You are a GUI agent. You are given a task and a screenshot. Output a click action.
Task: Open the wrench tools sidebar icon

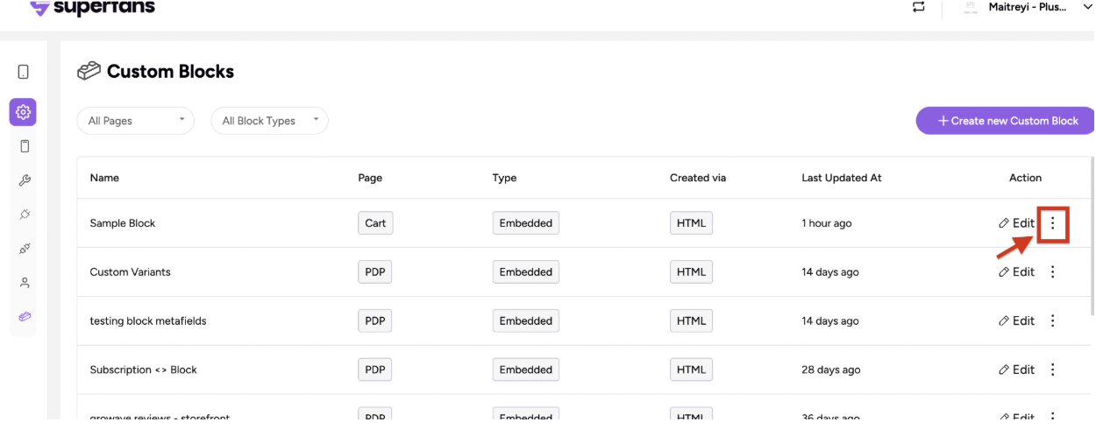(25, 180)
